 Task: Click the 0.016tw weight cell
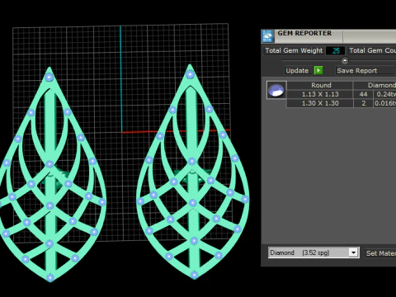click(385, 103)
